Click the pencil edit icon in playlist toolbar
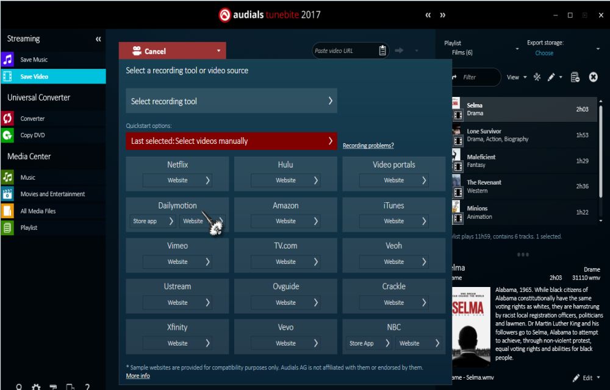 point(551,77)
